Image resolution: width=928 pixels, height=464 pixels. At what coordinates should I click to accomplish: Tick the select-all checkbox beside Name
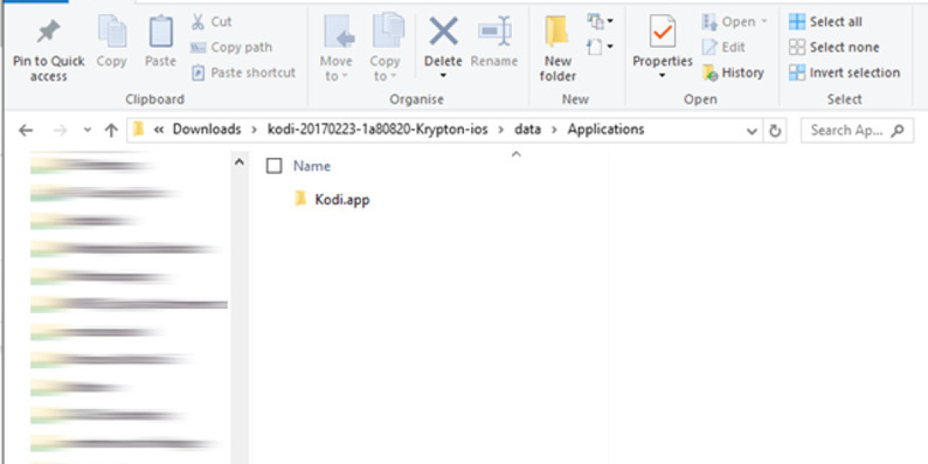click(274, 166)
